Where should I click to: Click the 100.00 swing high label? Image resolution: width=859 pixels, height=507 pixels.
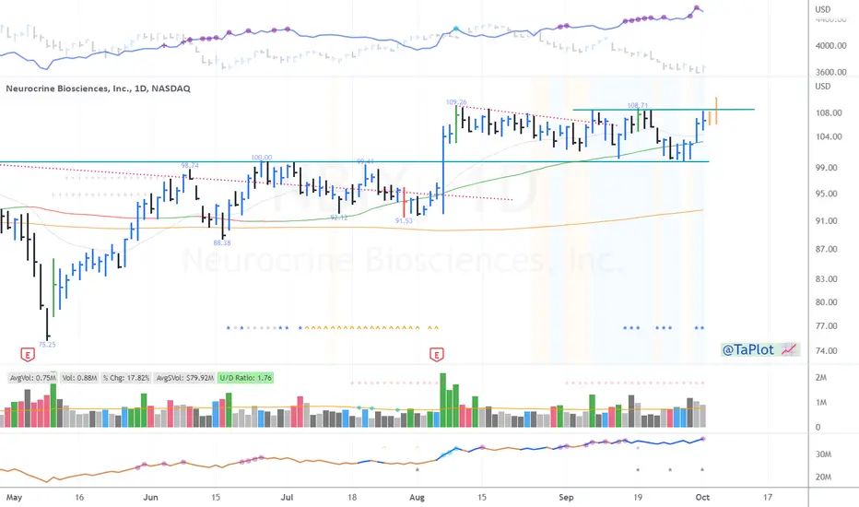tap(262, 158)
